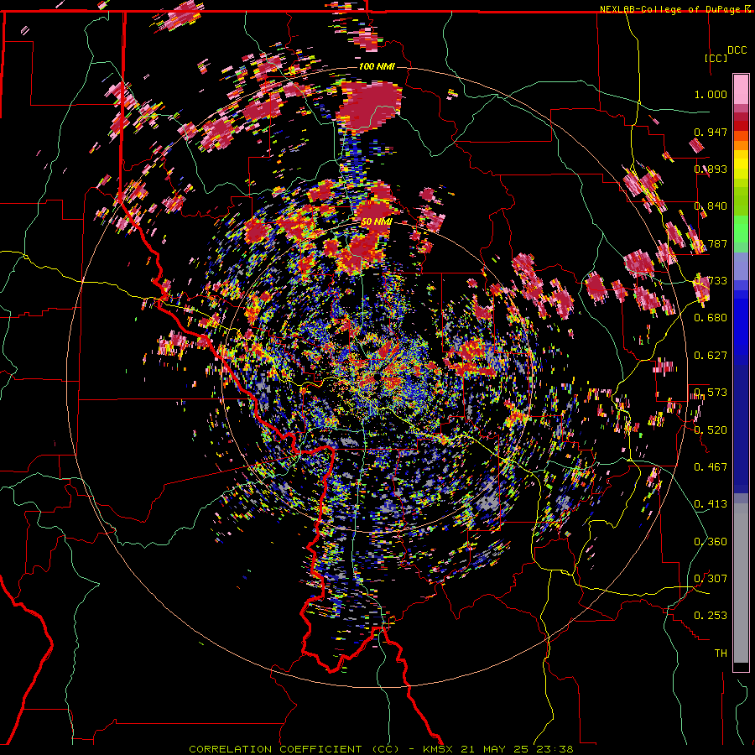The height and width of the screenshot is (755, 755).
Task: Click the 0.680 color scale value
Action: click(711, 318)
